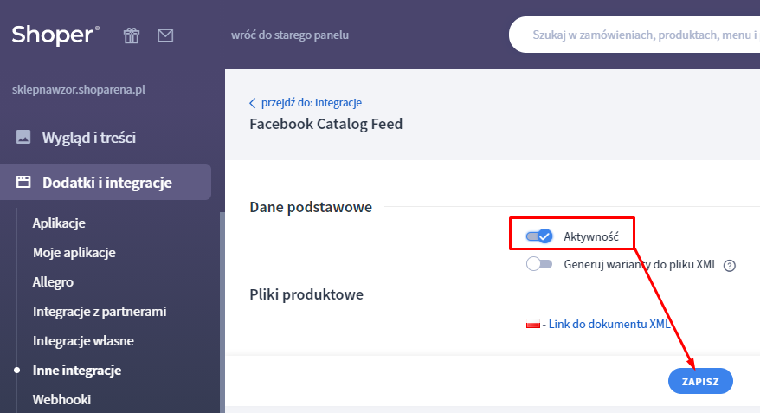Click the Dodatki i integracje window icon
The height and width of the screenshot is (413, 760).
[x=23, y=183]
